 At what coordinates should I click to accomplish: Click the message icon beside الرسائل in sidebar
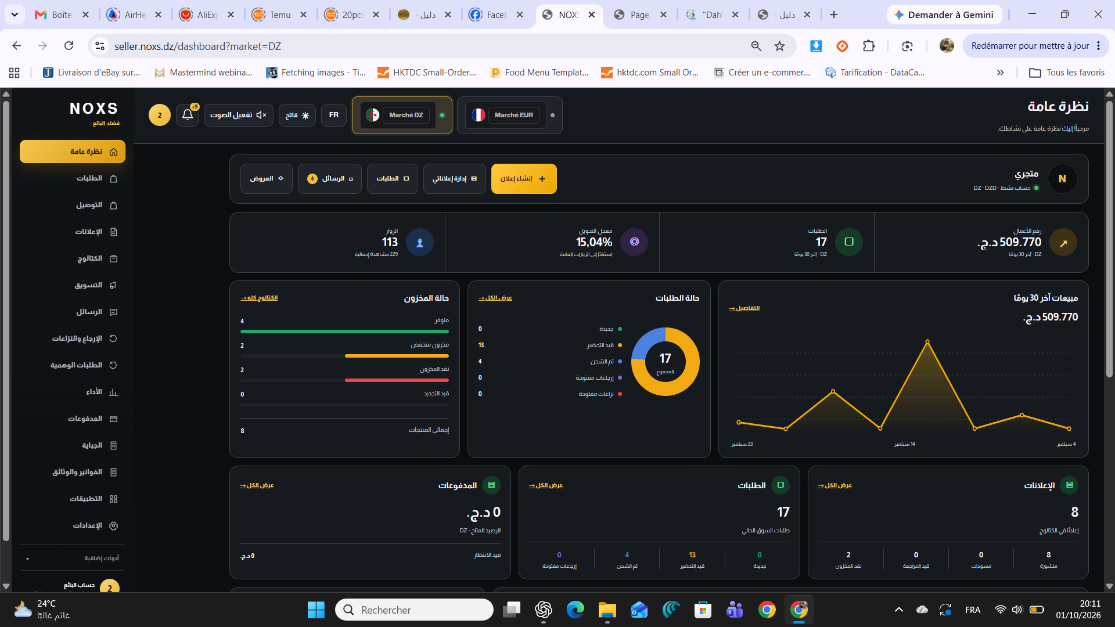pyautogui.click(x=114, y=312)
